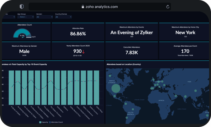Click the Oceania bubble on the map
This screenshot has height=127, width=211.
(208, 115)
